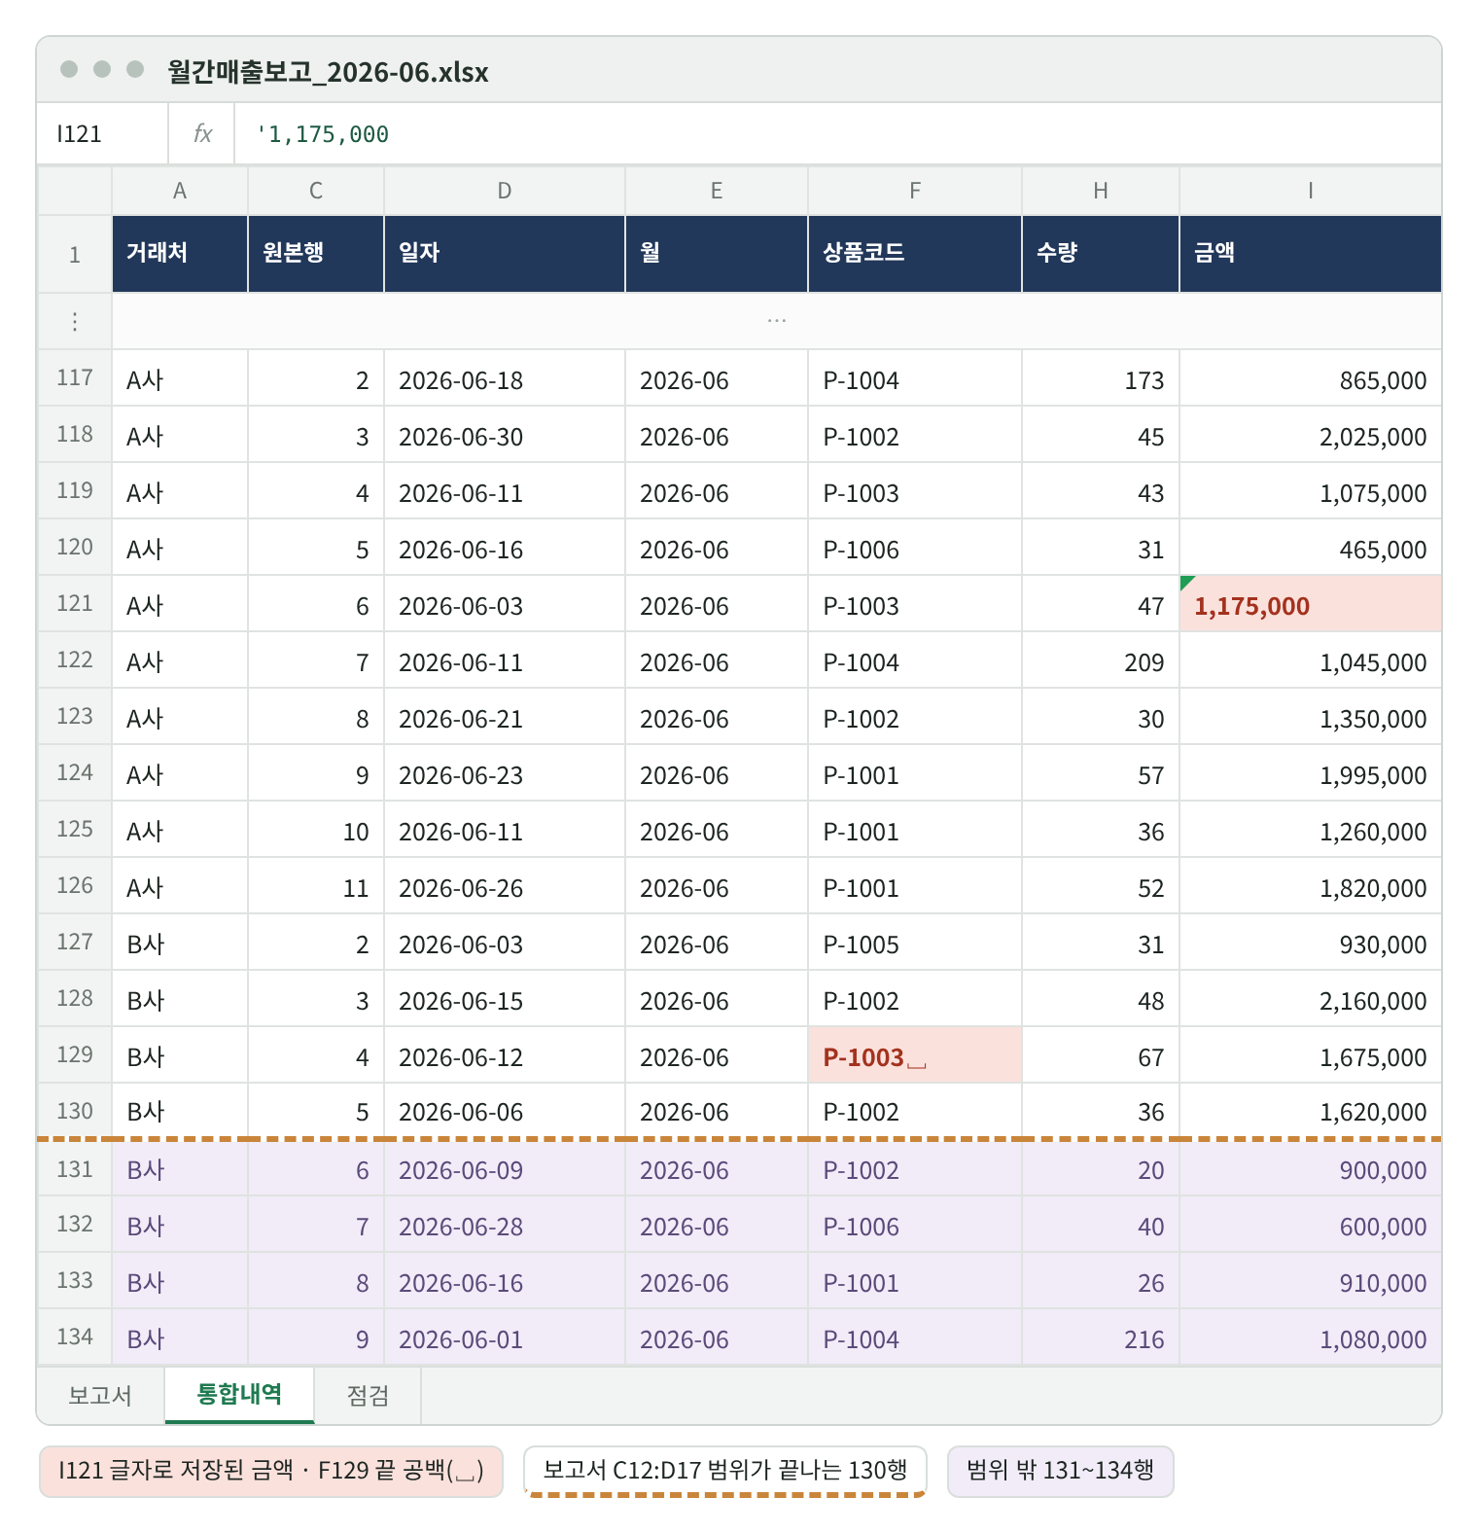The height and width of the screenshot is (1533, 1478).
Task: Select row number 117
Action: coord(75,378)
